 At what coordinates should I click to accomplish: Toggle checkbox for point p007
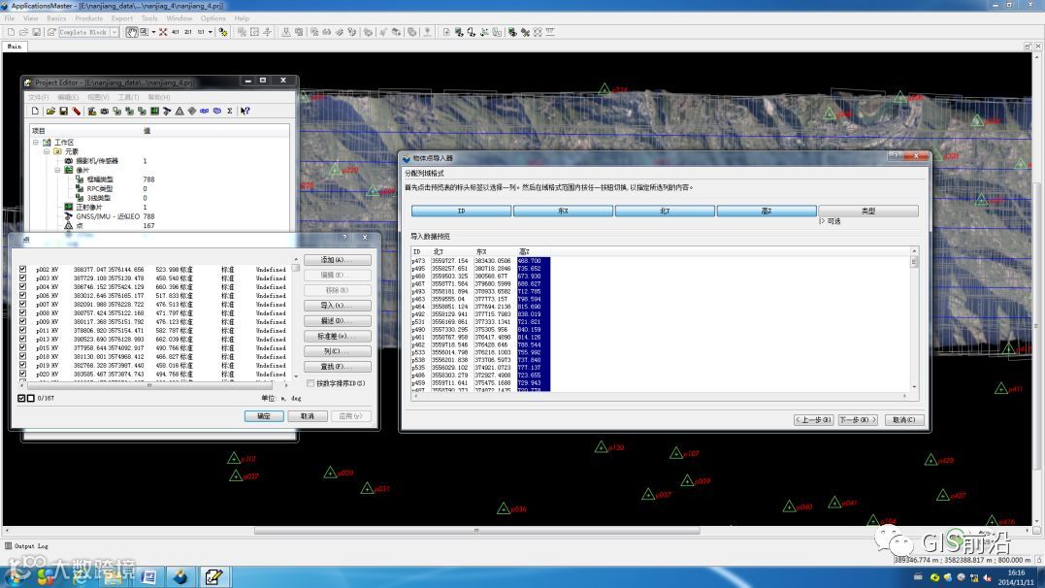coord(22,304)
